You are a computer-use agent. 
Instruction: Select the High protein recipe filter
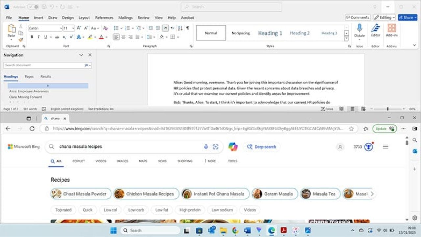point(190,210)
